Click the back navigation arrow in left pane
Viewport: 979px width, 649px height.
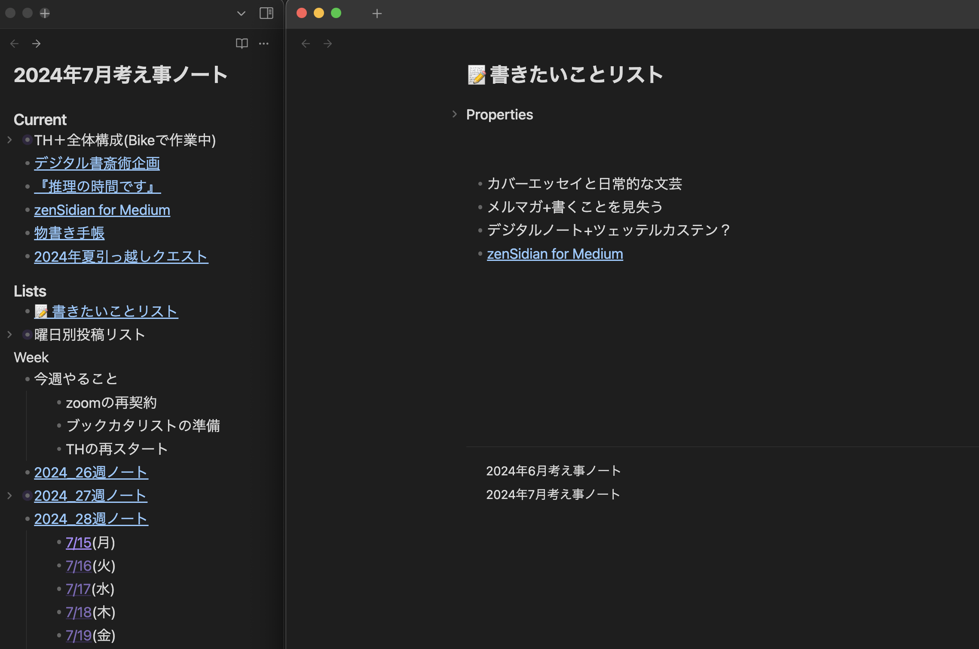pyautogui.click(x=15, y=43)
